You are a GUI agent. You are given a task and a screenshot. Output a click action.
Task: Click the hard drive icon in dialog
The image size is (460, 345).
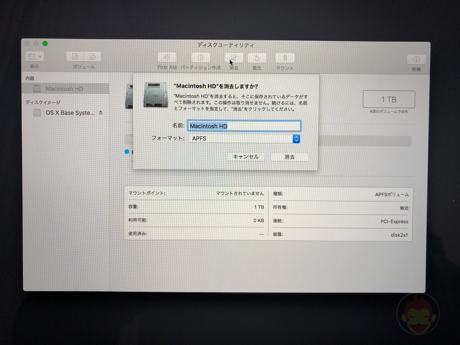pos(156,95)
